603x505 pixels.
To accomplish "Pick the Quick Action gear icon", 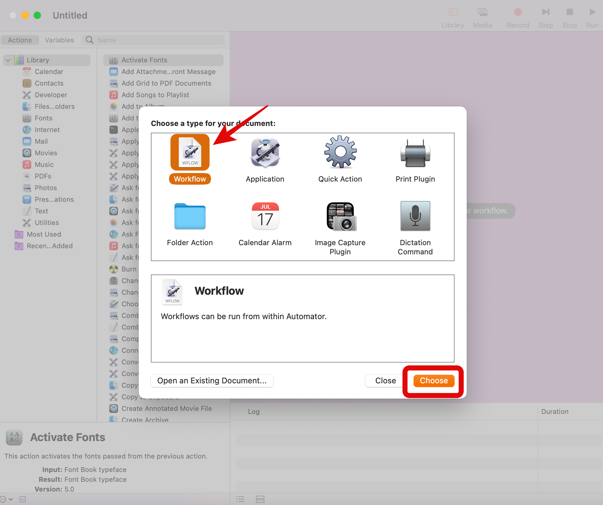I will tap(340, 152).
